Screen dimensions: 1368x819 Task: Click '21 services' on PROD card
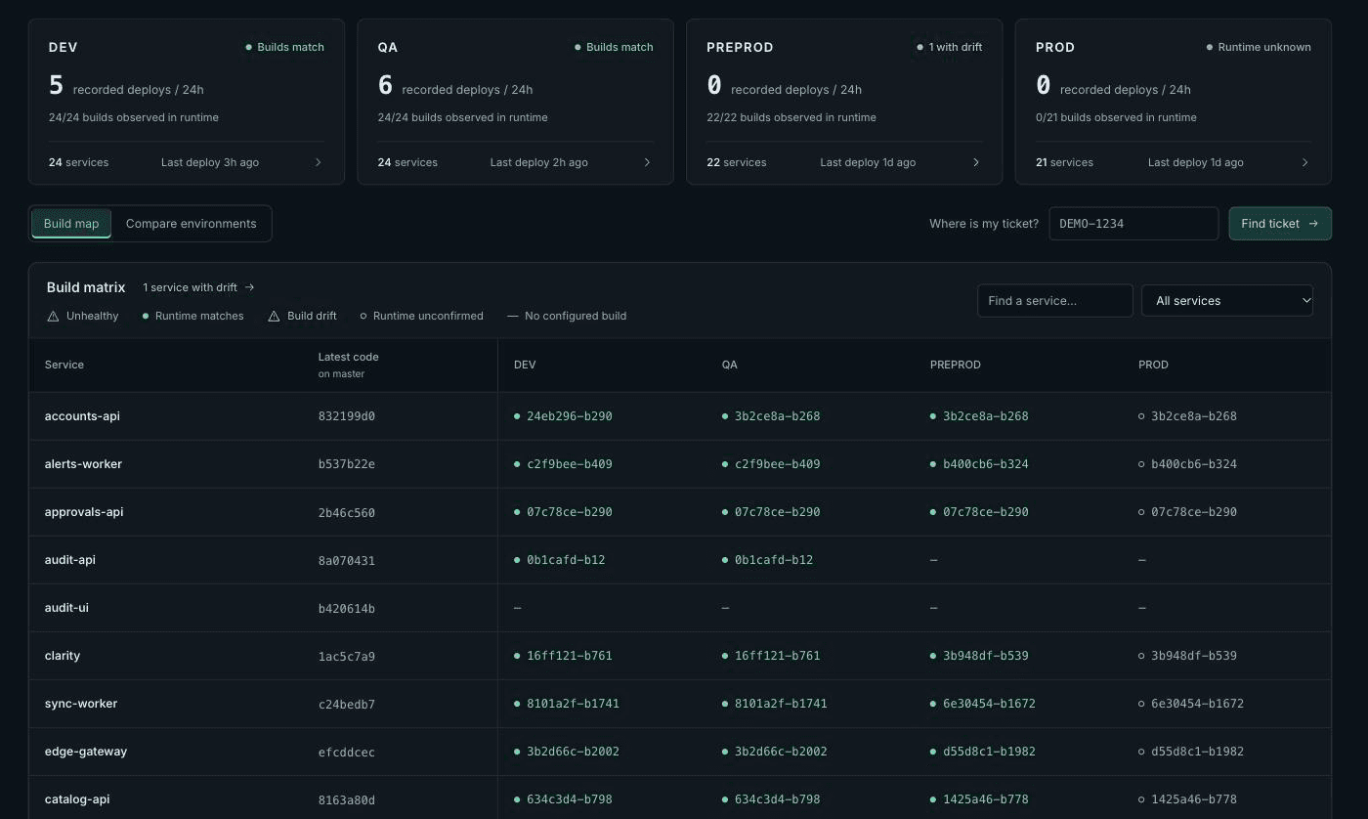1065,162
